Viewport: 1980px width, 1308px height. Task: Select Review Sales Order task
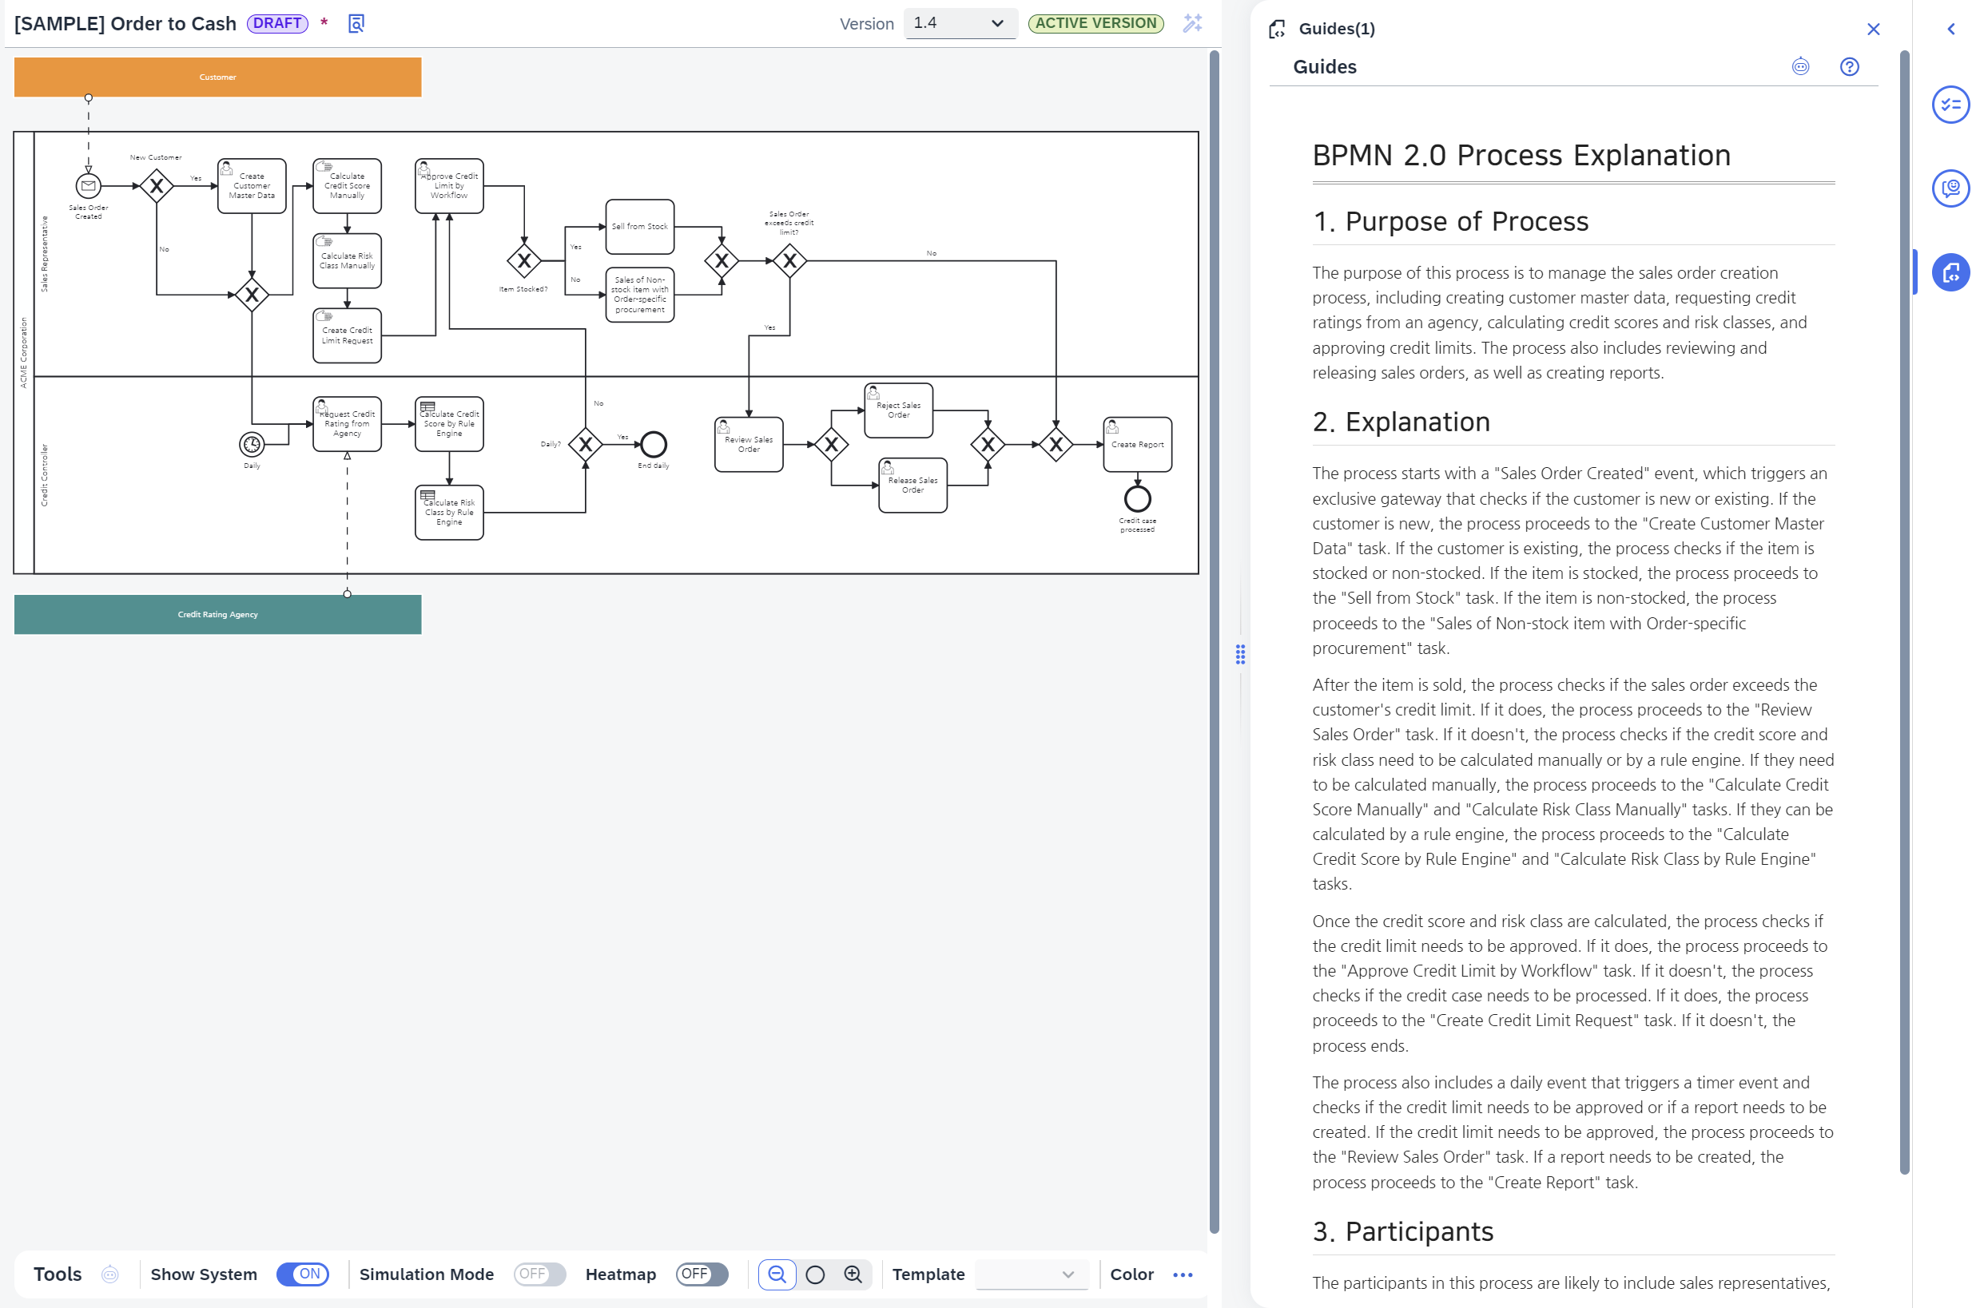[749, 444]
